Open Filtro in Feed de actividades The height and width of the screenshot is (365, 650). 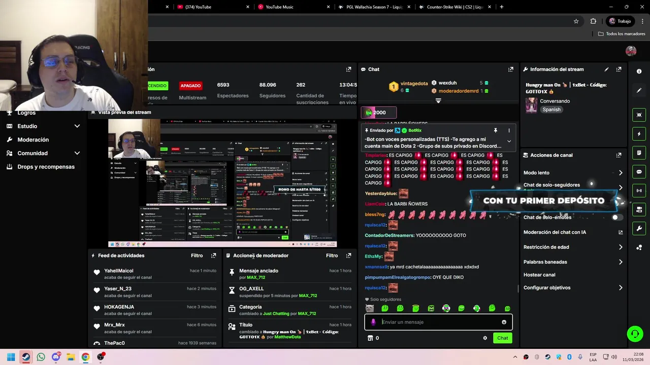pyautogui.click(x=197, y=255)
